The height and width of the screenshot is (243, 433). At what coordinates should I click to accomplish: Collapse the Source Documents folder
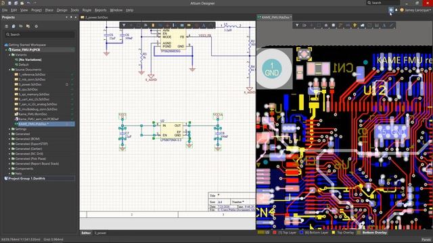click(9, 70)
